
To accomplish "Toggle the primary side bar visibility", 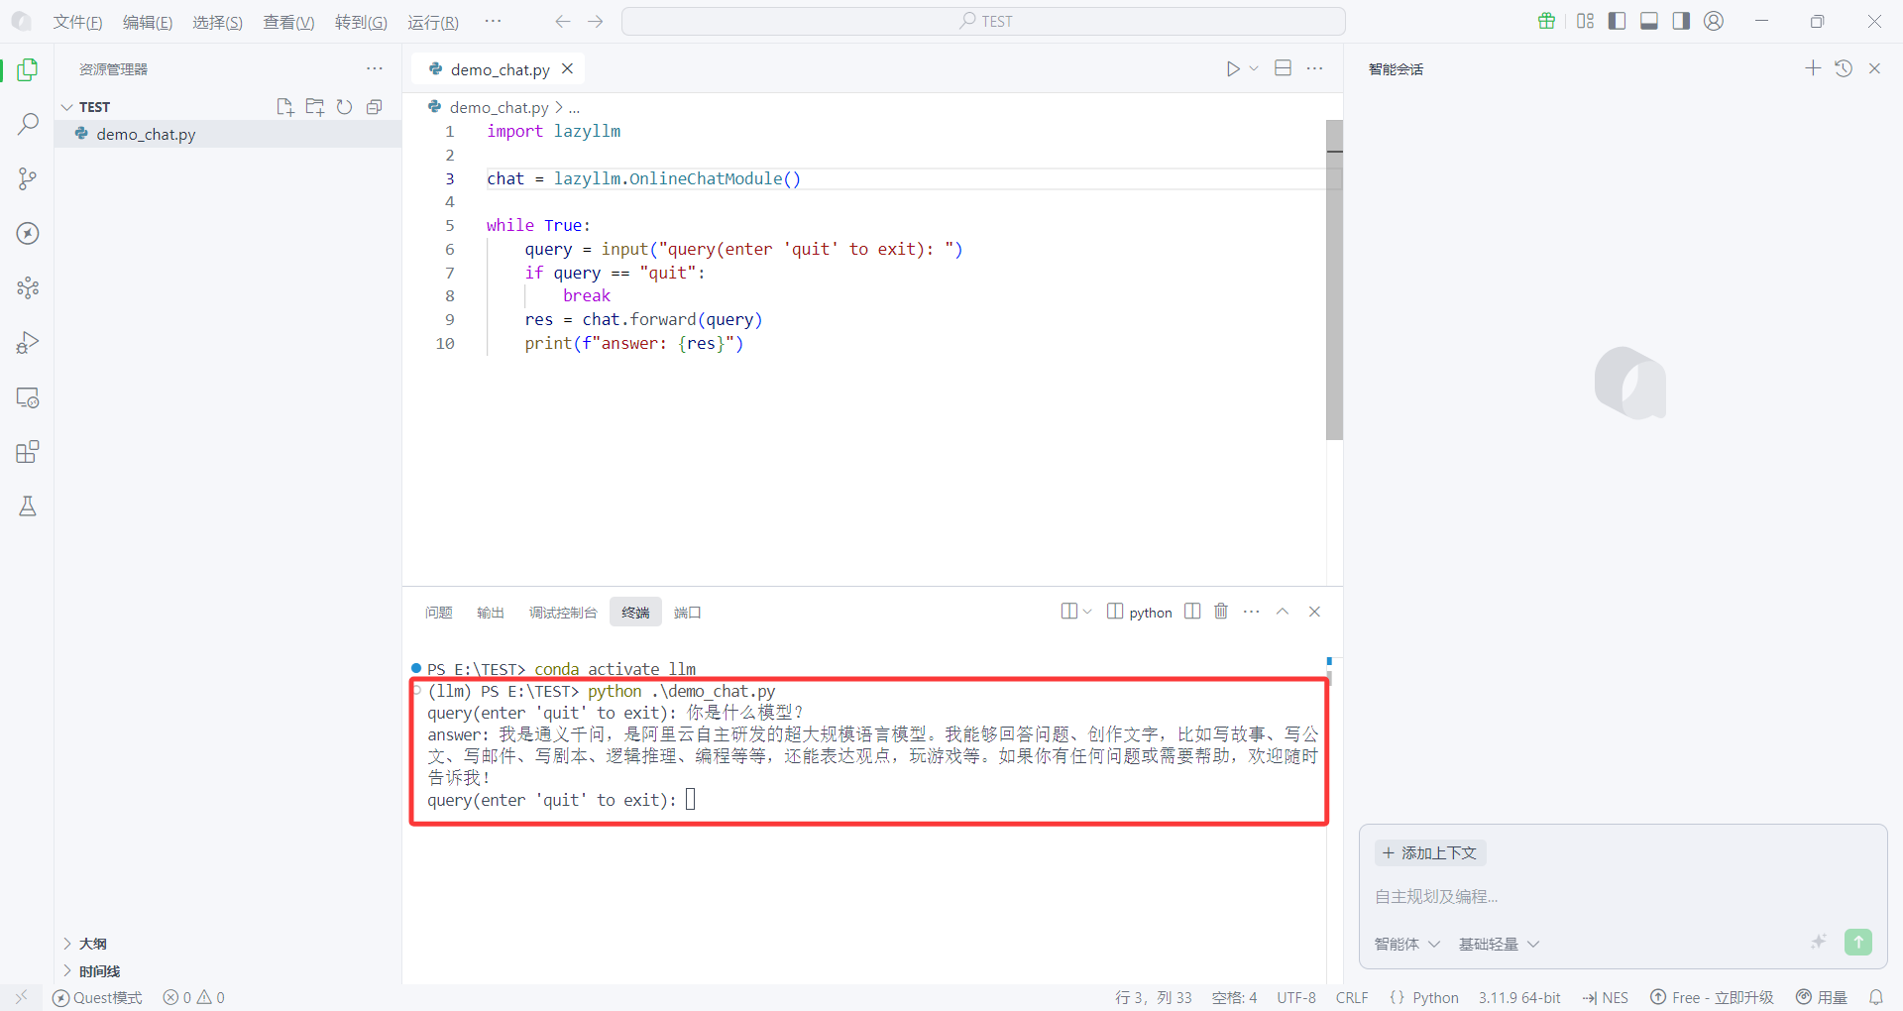I will click(1618, 21).
